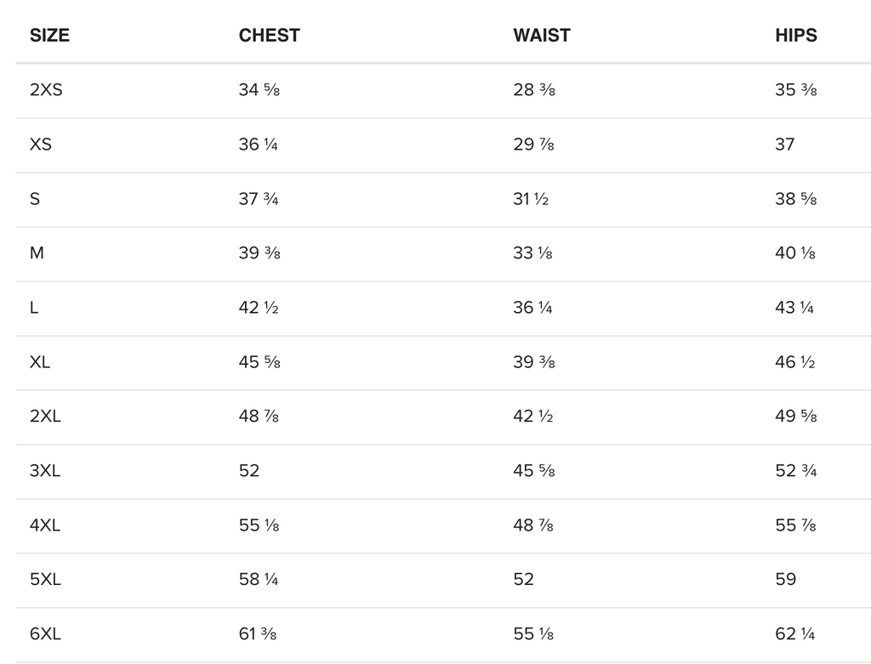This screenshot has width=871, height=664.
Task: Click the chest value 52 for 3XL
Action: 249,471
